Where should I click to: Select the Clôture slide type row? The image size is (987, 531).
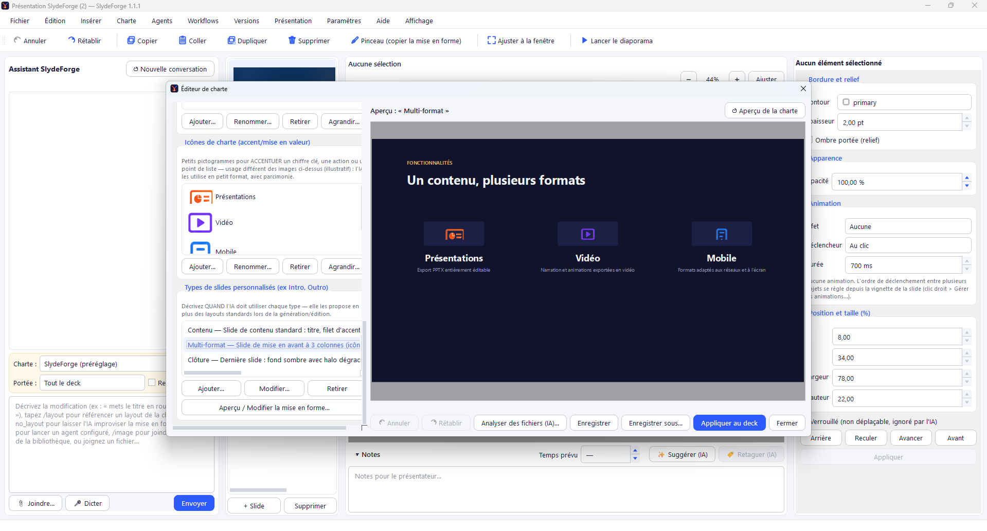[273, 360]
